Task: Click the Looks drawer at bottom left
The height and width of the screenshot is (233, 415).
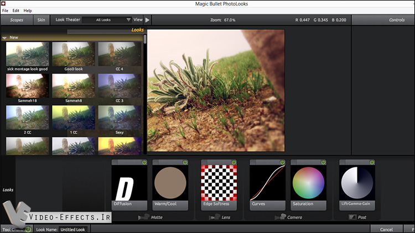Action: click(8, 190)
